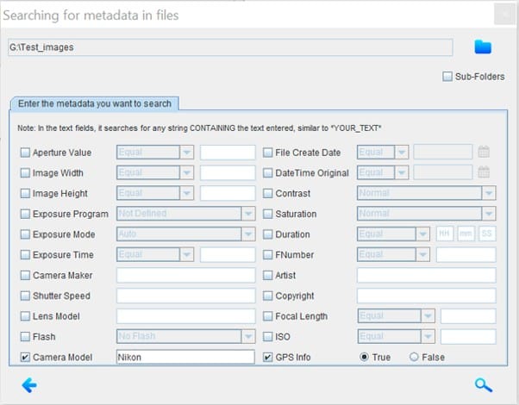Select the True radio option for GPS
Image resolution: width=519 pixels, height=405 pixels.
(366, 357)
